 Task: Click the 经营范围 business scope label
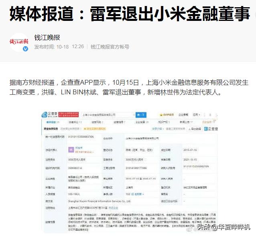(50, 222)
